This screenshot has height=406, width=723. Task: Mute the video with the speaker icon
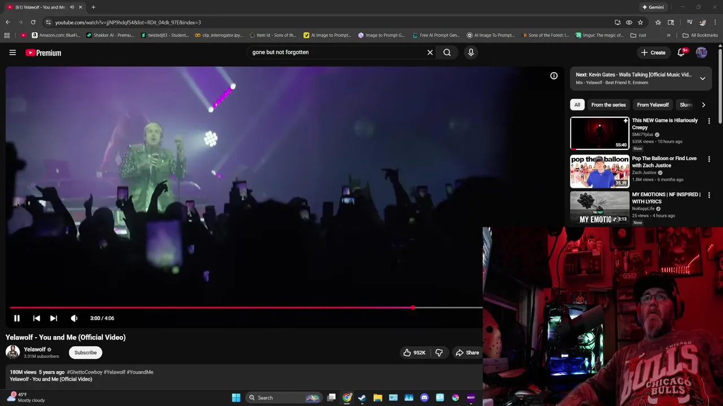point(74,318)
